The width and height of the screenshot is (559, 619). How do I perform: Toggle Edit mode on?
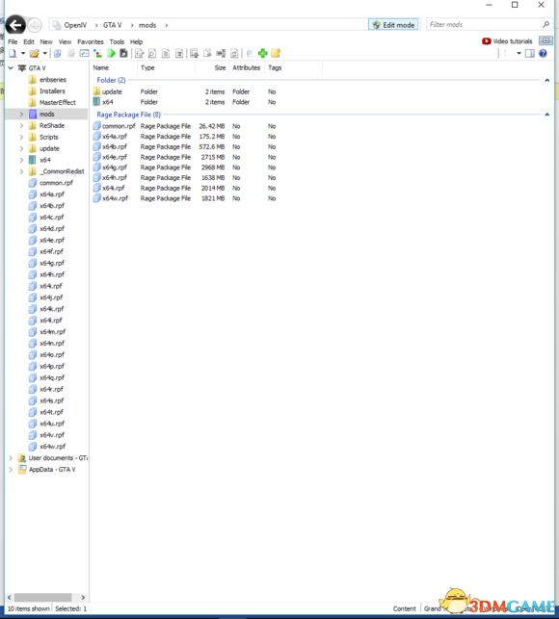[394, 25]
